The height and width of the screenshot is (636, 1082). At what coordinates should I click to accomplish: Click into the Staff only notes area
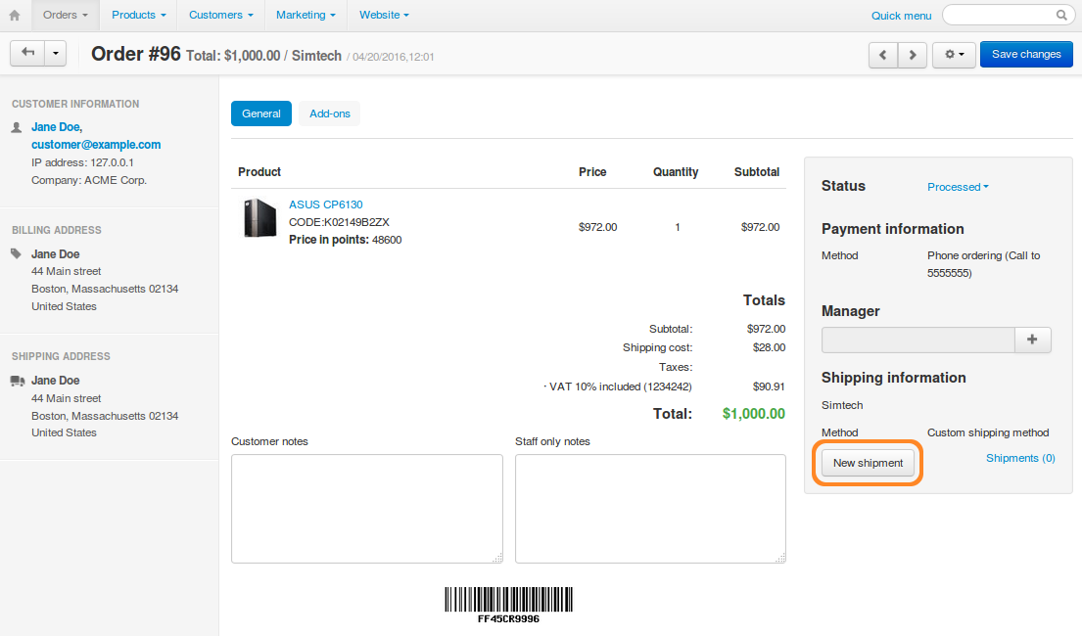click(651, 509)
